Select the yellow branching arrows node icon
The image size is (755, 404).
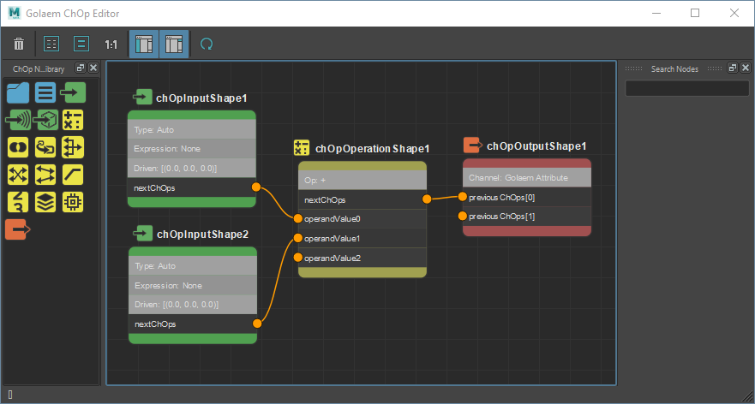point(73,147)
